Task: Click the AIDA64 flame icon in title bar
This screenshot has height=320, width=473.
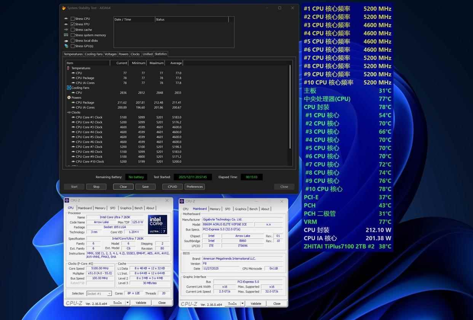Action: (x=64, y=8)
